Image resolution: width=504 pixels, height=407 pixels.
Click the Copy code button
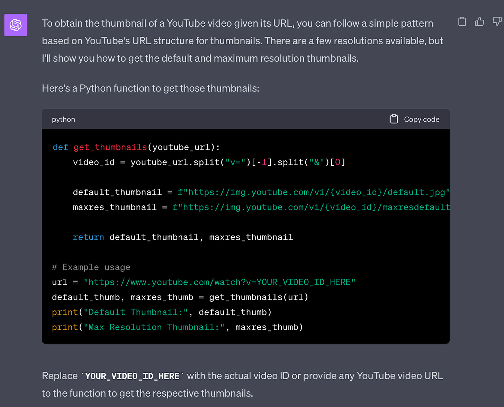415,119
